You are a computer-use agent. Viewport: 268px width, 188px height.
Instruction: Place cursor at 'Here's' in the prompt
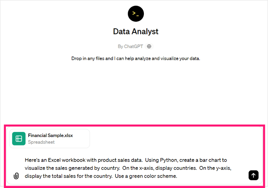[32, 160]
